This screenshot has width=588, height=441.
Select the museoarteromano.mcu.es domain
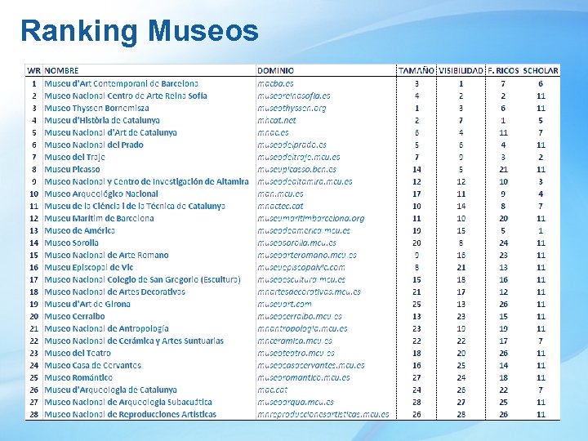point(307,256)
